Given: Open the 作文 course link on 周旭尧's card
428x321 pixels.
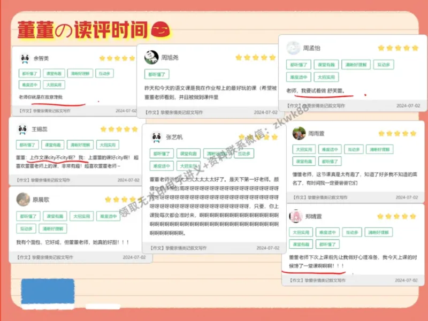Looking at the screenshot, I should point(174,112).
